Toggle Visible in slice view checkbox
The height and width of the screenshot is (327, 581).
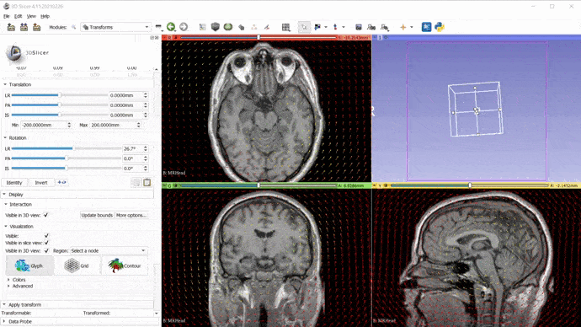[46, 243]
